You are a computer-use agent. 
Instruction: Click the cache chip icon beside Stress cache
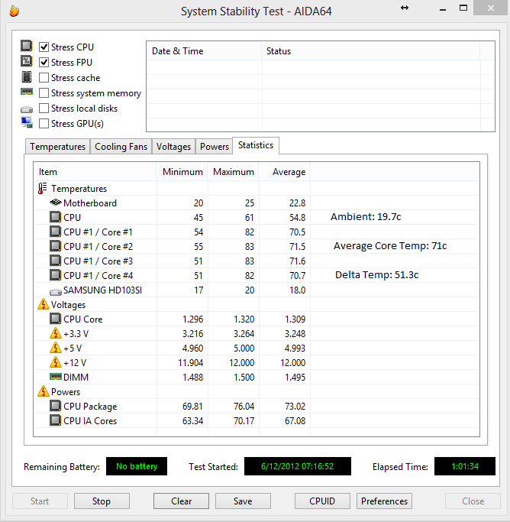click(27, 77)
